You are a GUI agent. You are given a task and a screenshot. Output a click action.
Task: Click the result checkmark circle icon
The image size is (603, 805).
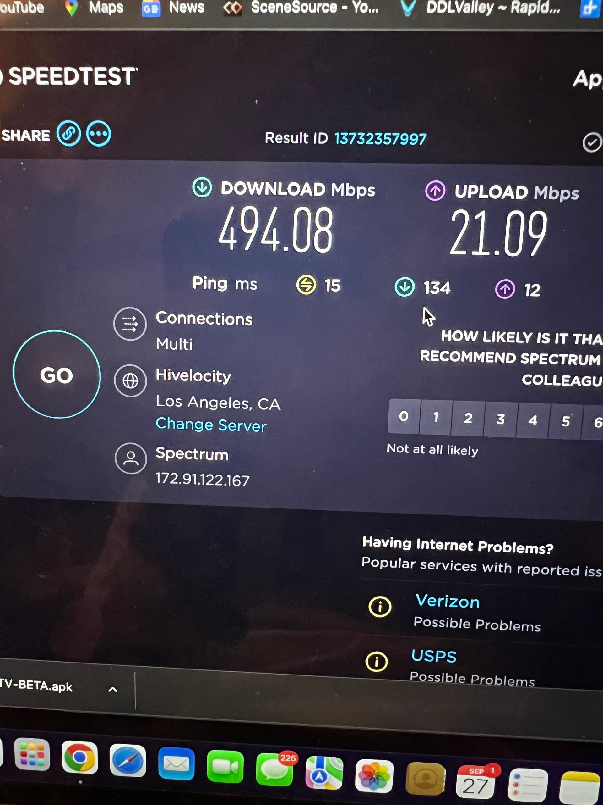point(592,142)
